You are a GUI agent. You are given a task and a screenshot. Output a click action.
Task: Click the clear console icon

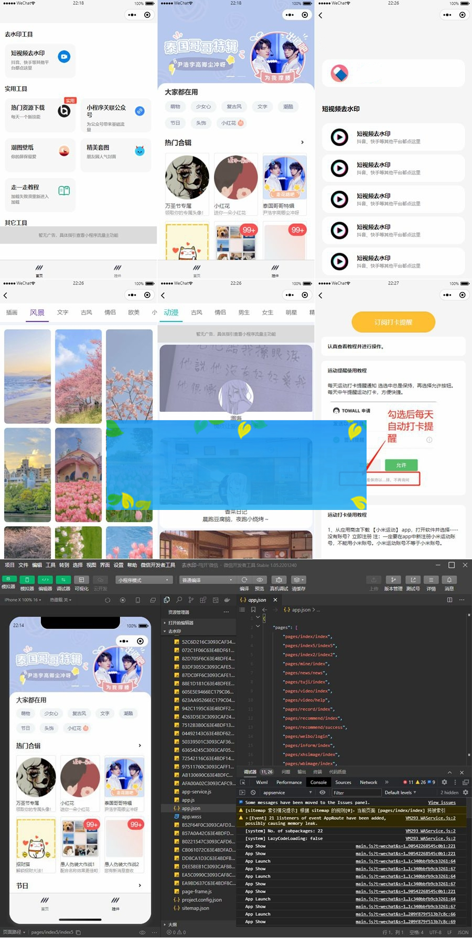[x=253, y=793]
